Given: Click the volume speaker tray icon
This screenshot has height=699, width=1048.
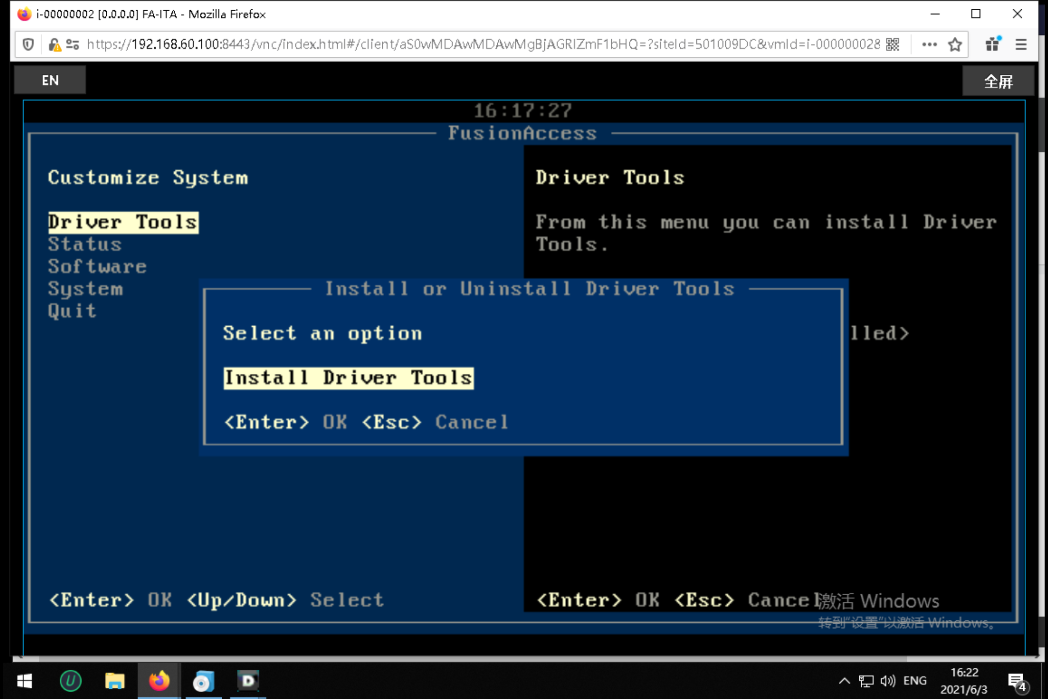Looking at the screenshot, I should (887, 681).
